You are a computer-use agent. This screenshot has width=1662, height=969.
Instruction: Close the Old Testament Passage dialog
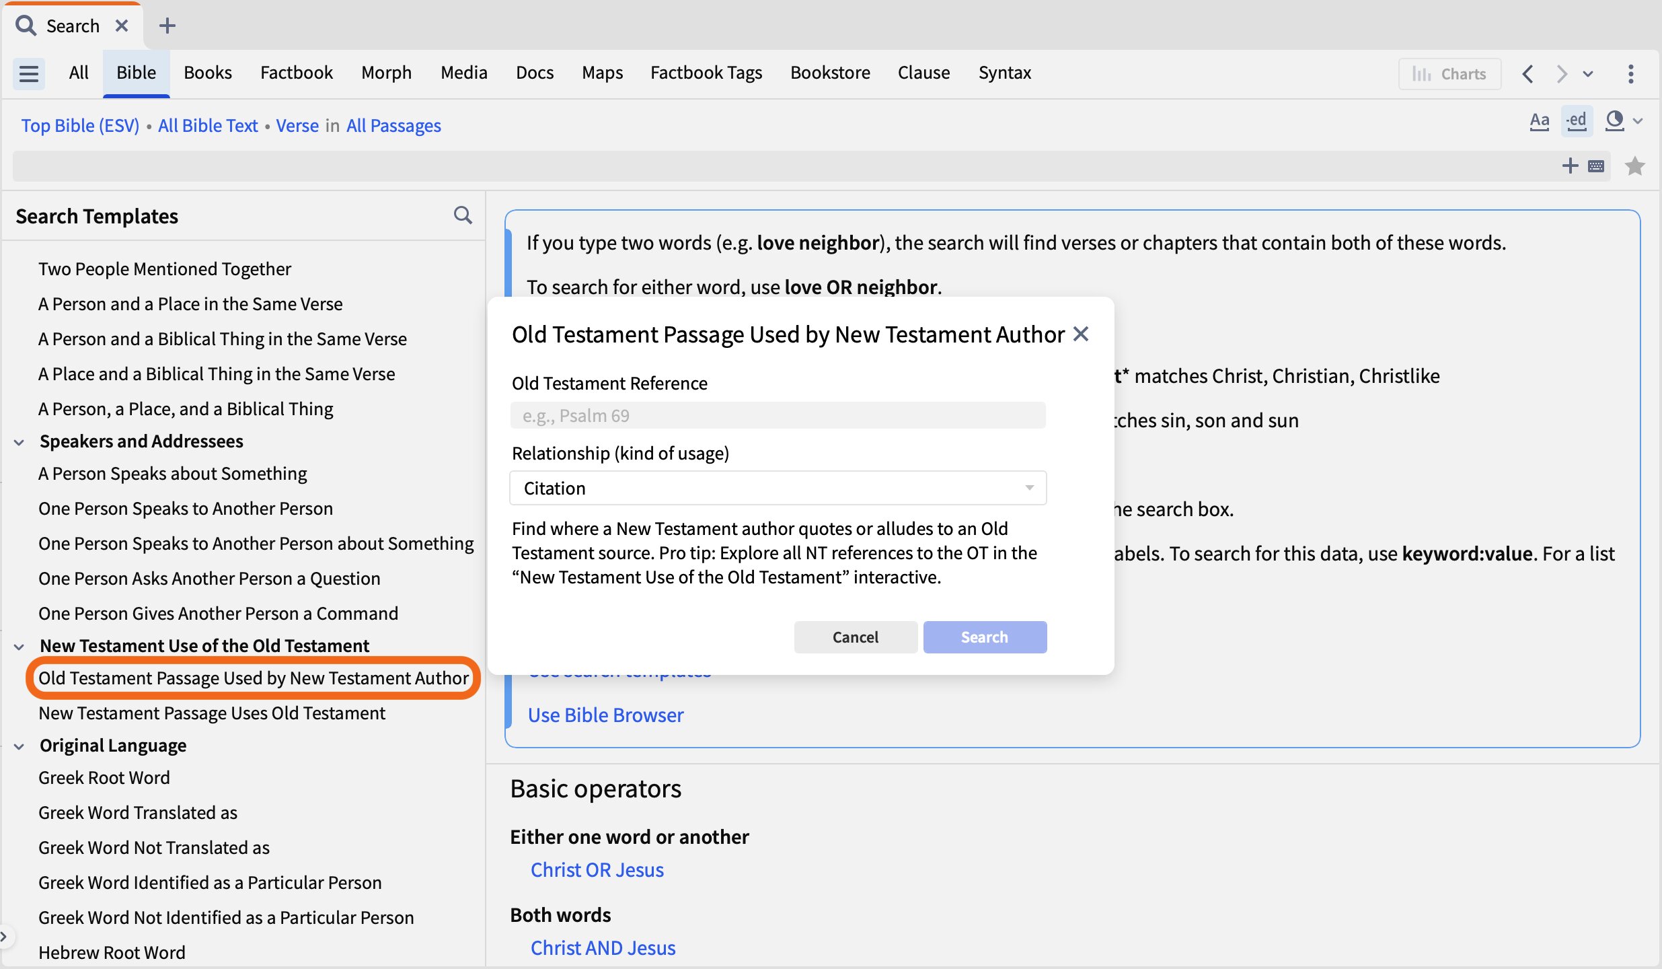(1081, 334)
